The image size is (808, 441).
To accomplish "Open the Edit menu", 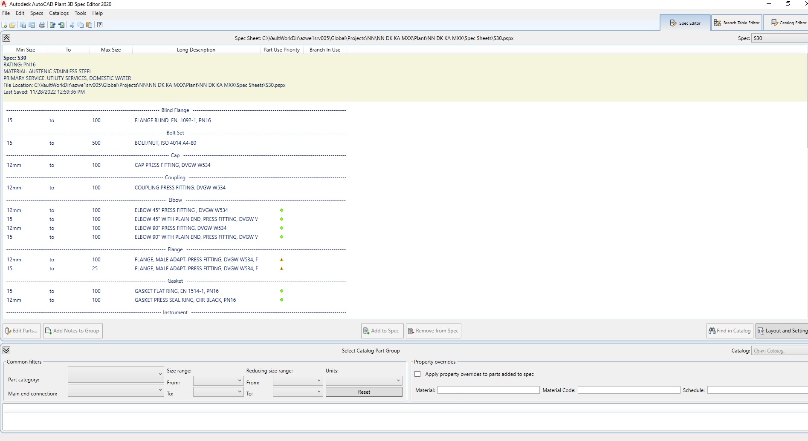I will [20, 13].
